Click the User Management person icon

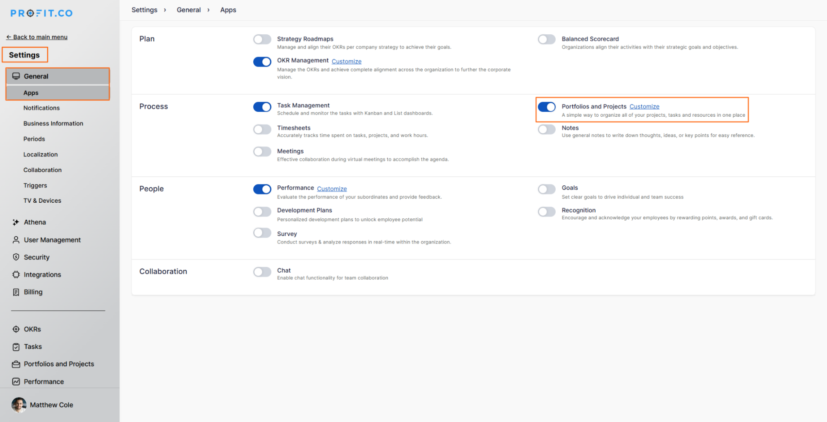[x=16, y=240]
